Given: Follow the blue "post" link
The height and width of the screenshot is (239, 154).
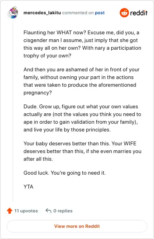Looking at the screenshot, I should click(100, 13).
